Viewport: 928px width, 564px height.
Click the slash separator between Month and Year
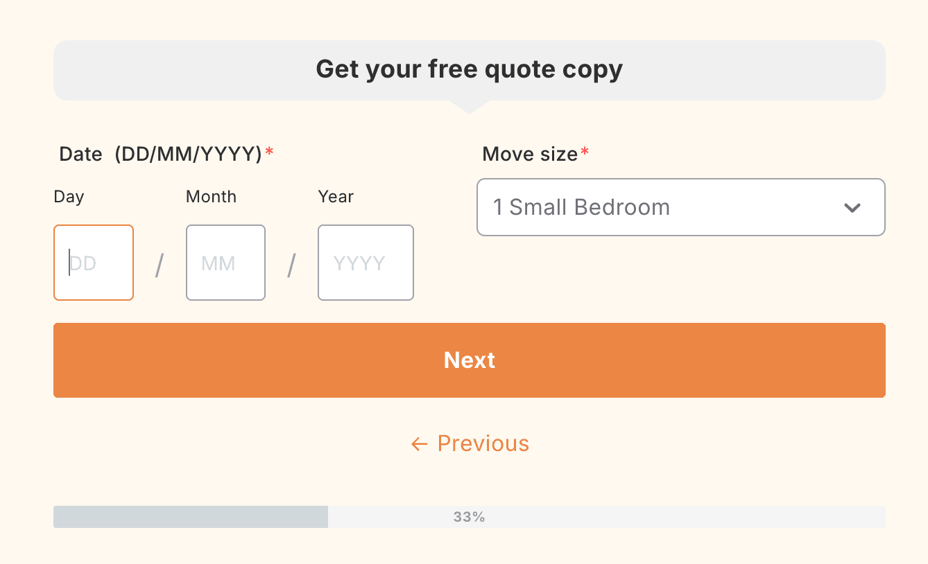[291, 263]
